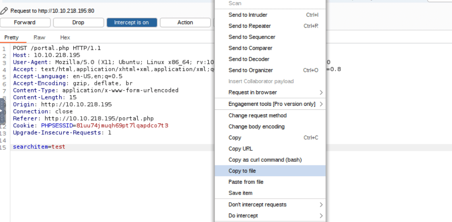The width and height of the screenshot is (452, 222).
Task: Click Change request method option
Action: pyautogui.click(x=257, y=115)
